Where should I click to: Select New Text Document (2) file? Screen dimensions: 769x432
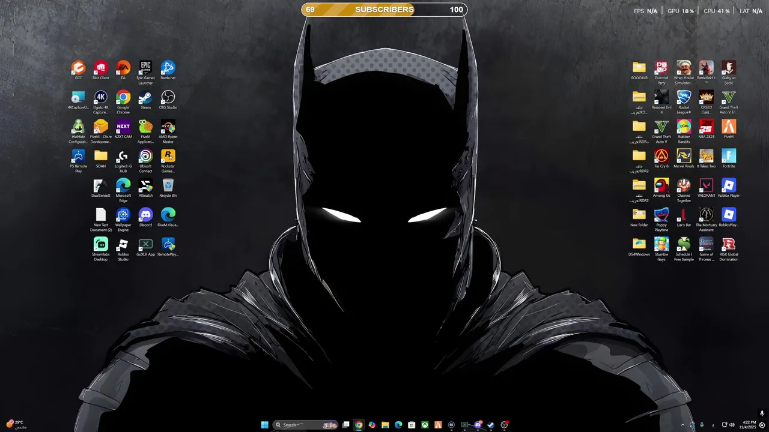tap(100, 220)
